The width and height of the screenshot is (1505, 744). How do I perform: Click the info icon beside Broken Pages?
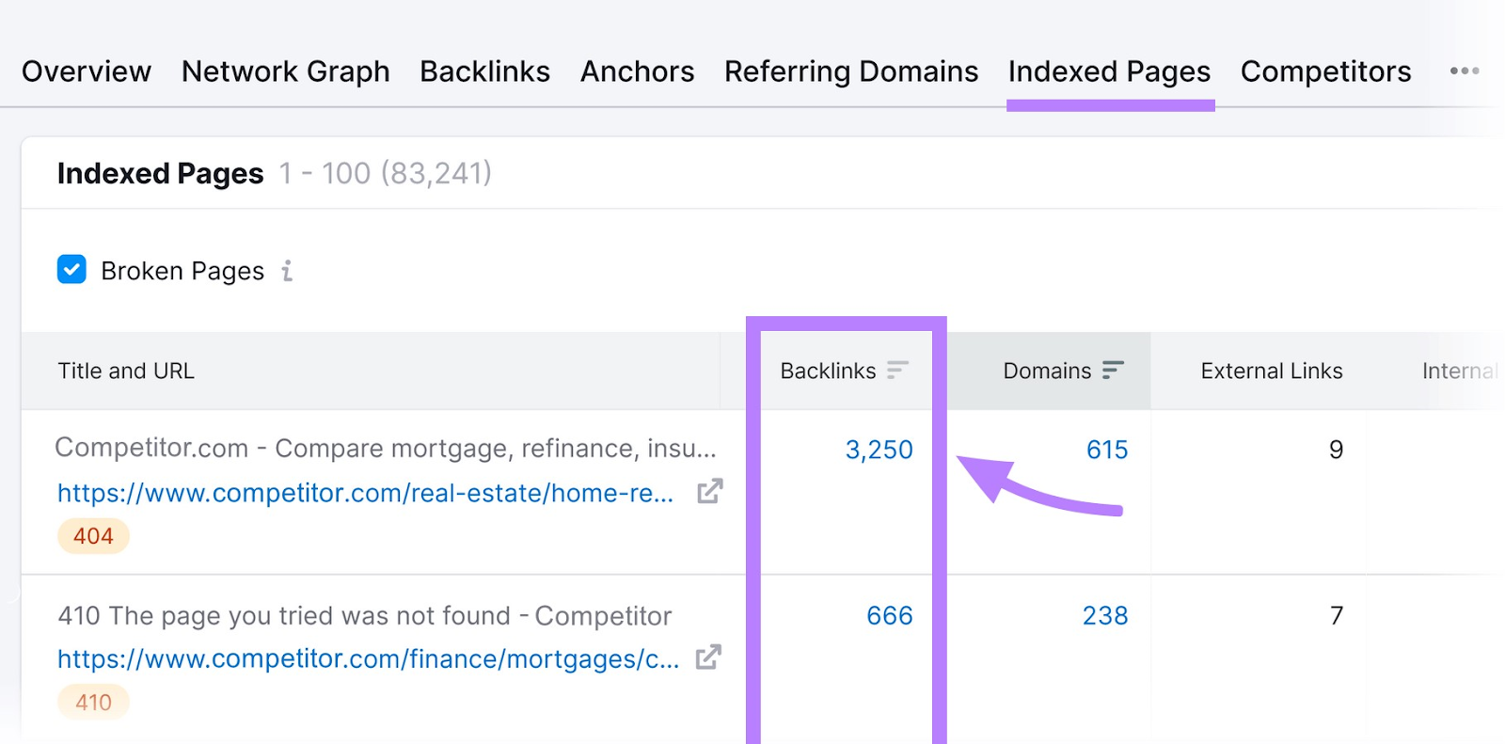(289, 271)
